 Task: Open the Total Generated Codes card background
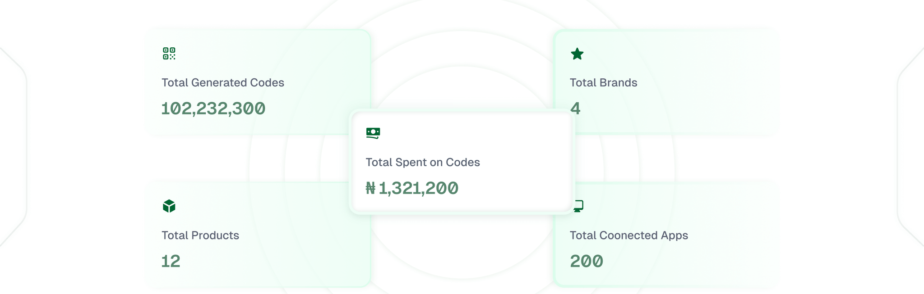[x=307, y=59]
